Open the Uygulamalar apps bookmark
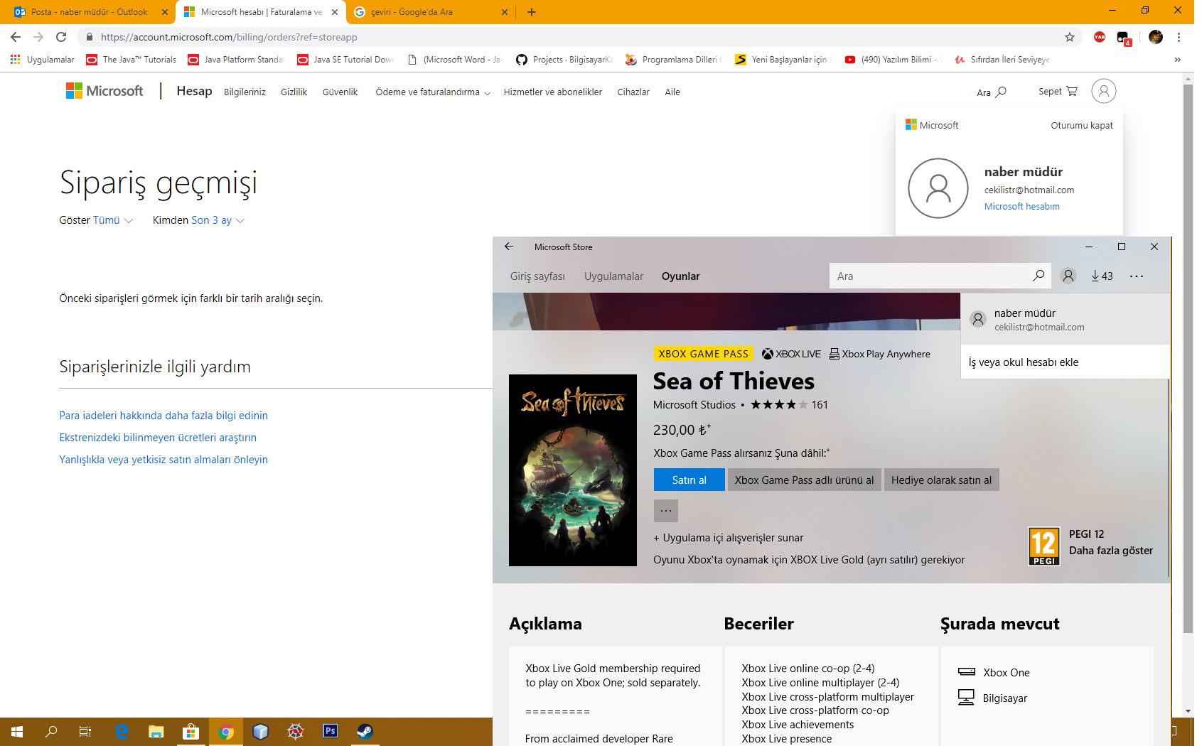1202x746 pixels. coord(43,60)
